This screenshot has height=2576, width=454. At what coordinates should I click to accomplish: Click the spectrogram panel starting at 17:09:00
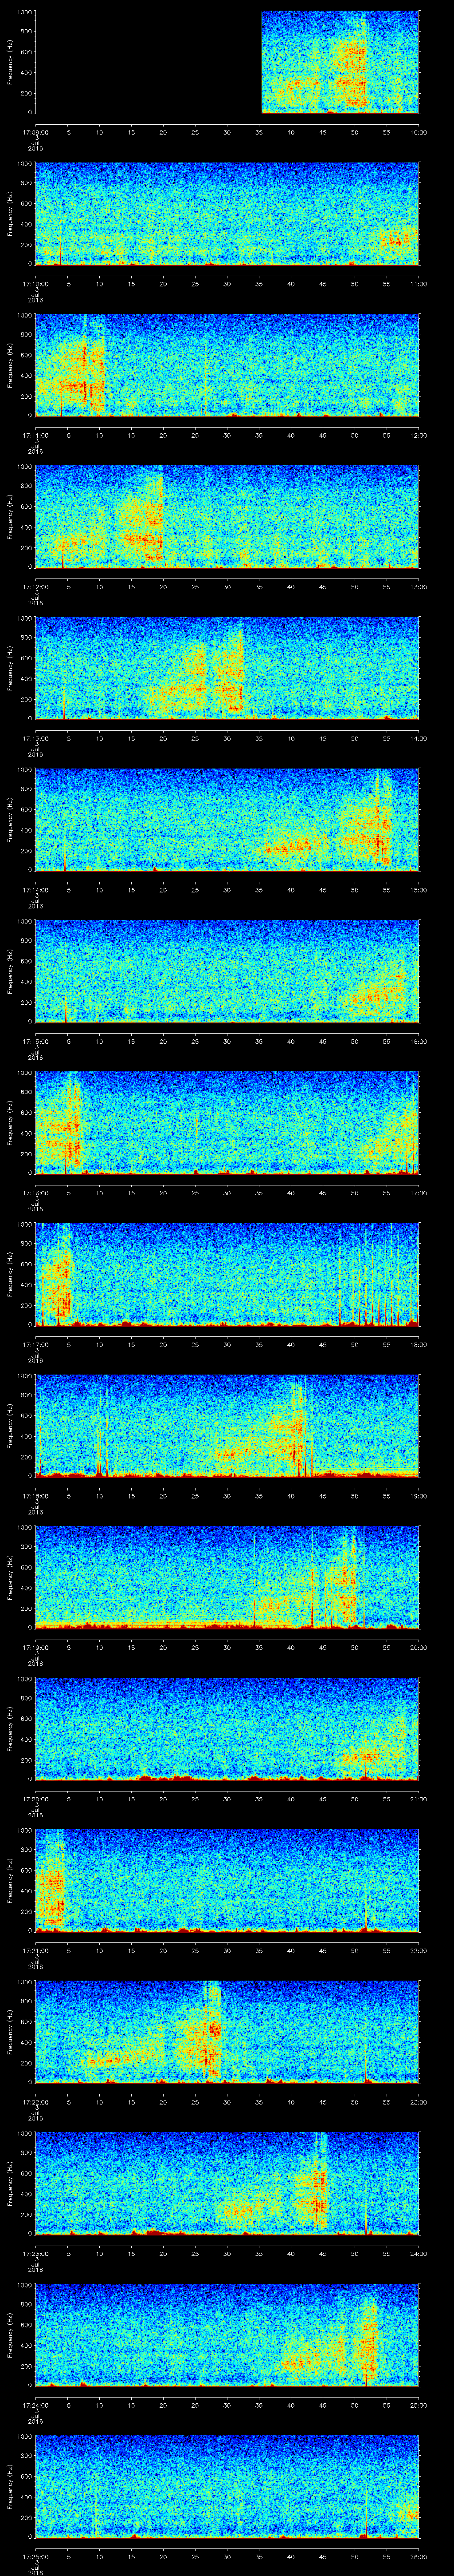(x=227, y=62)
